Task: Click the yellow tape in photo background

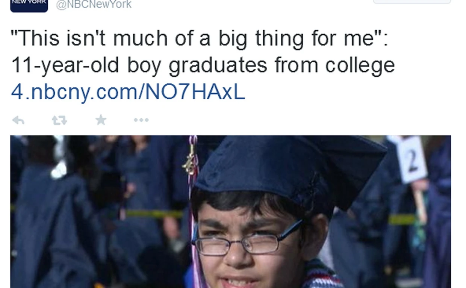Action: pyautogui.click(x=154, y=214)
